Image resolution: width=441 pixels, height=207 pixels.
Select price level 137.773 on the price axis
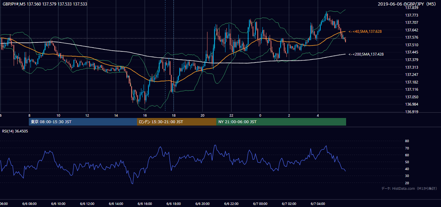tap(411, 15)
